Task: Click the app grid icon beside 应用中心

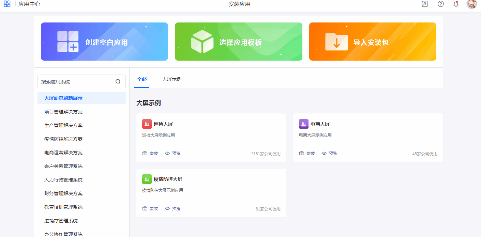Action: 7,4
